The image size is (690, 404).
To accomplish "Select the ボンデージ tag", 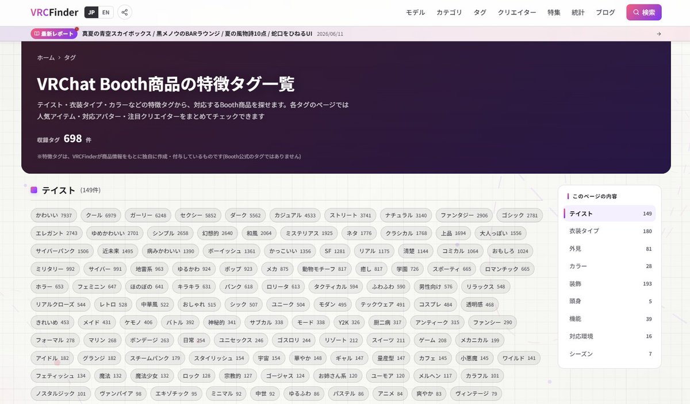I will click(149, 340).
